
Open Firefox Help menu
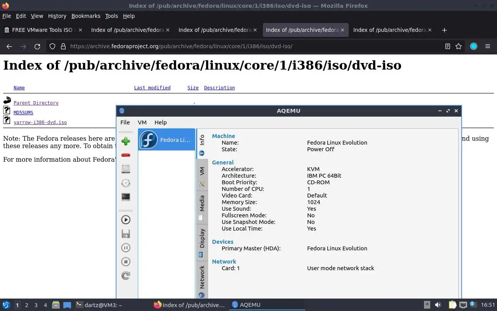tap(129, 16)
